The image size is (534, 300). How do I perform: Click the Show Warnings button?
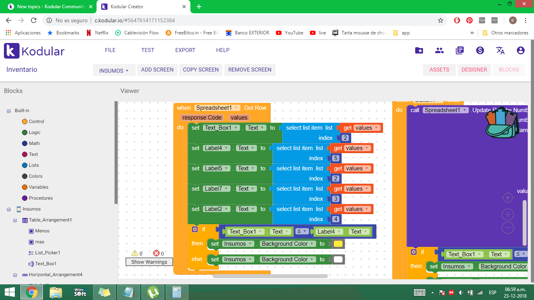tap(149, 262)
